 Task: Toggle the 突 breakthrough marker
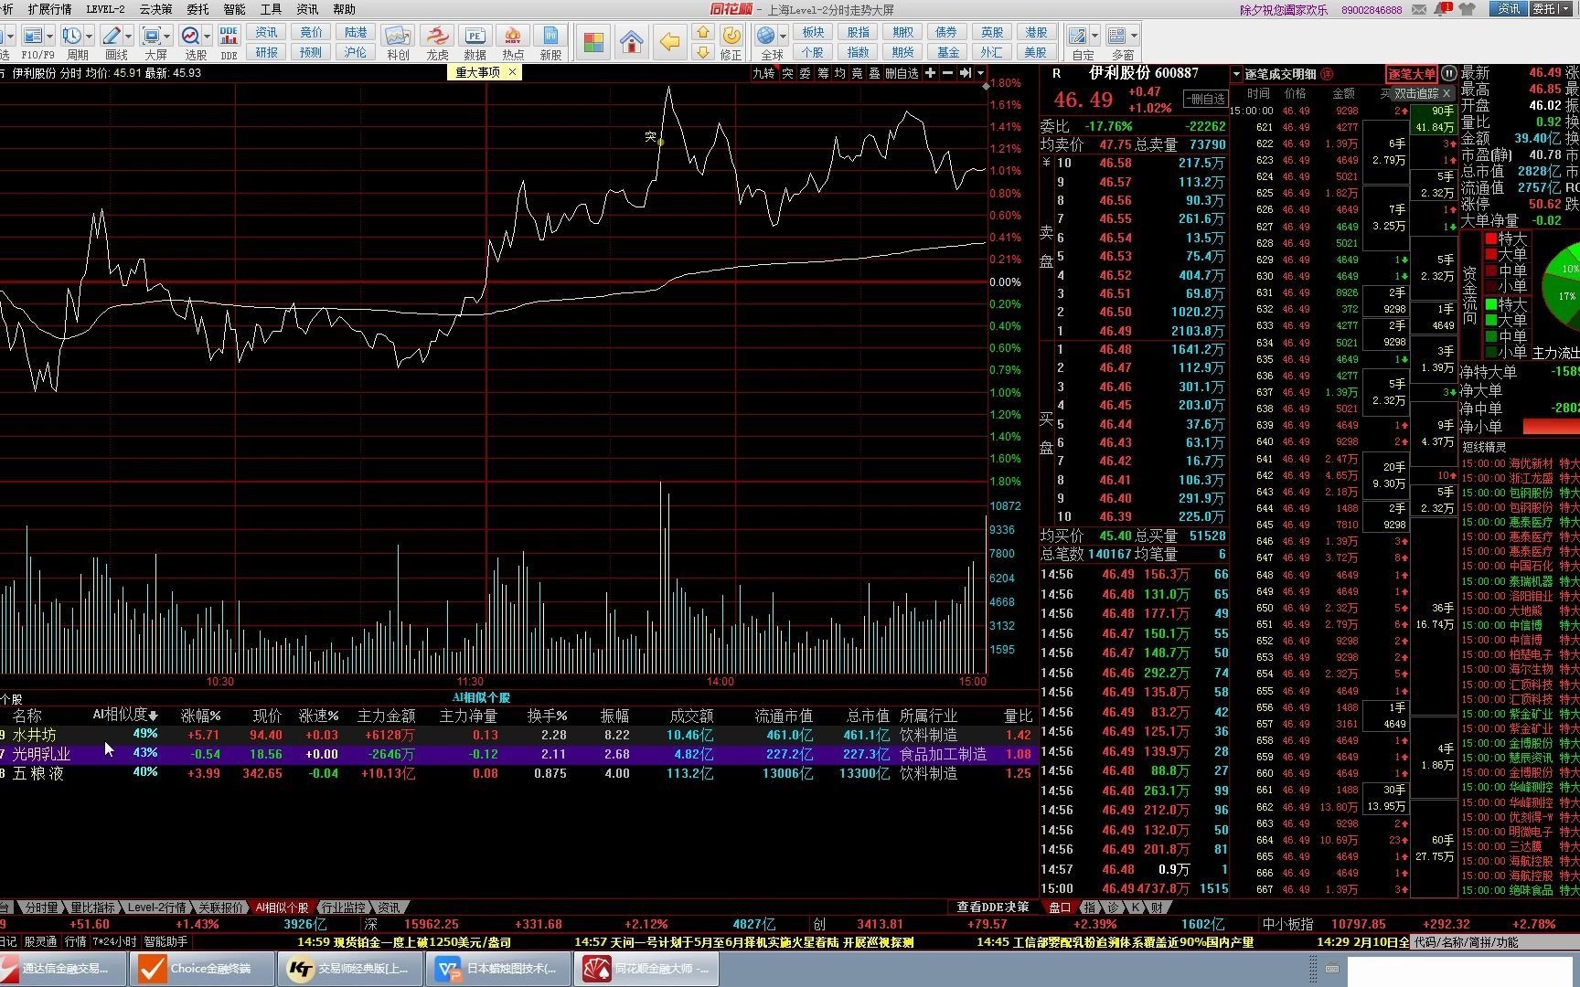(x=787, y=73)
